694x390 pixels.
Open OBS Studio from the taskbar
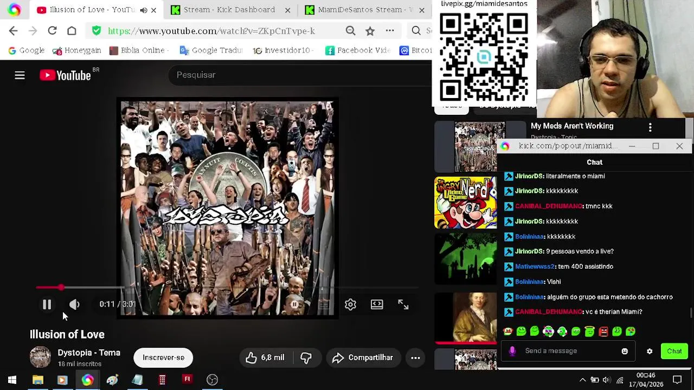[212, 380]
